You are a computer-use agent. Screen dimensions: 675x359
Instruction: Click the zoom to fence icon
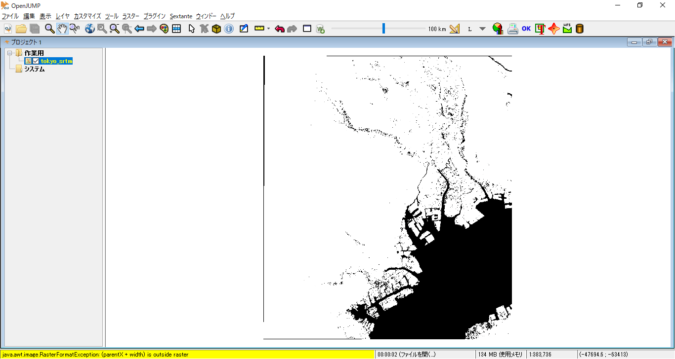tap(115, 29)
